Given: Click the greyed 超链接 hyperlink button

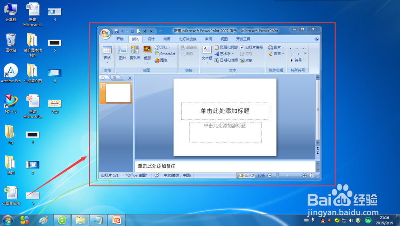Looking at the screenshot, I should pyautogui.click(x=189, y=47).
